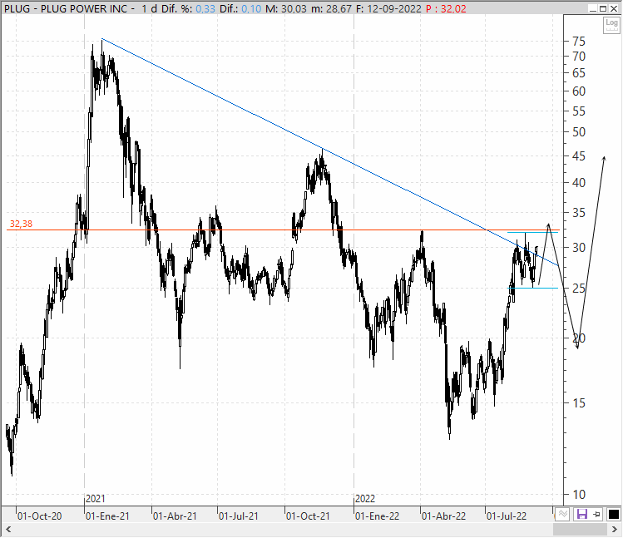Click the 15 price axis label
The width and height of the screenshot is (623, 538).
[579, 403]
